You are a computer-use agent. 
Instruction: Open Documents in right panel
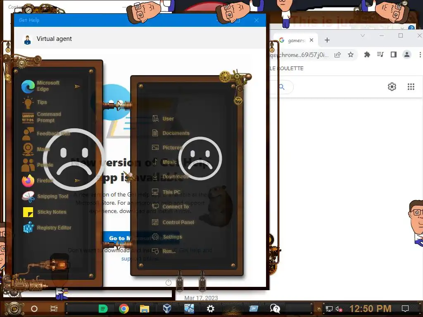pos(171,133)
